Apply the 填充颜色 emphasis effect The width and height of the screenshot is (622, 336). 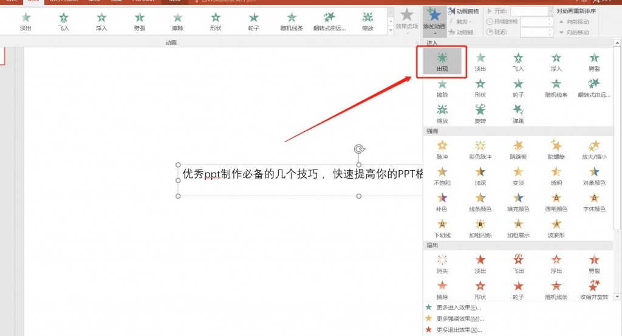(x=518, y=201)
